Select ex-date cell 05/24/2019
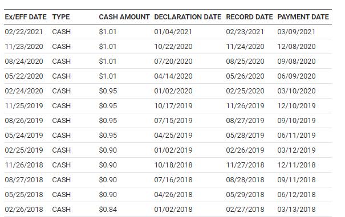The width and height of the screenshot is (345, 217). point(24,136)
